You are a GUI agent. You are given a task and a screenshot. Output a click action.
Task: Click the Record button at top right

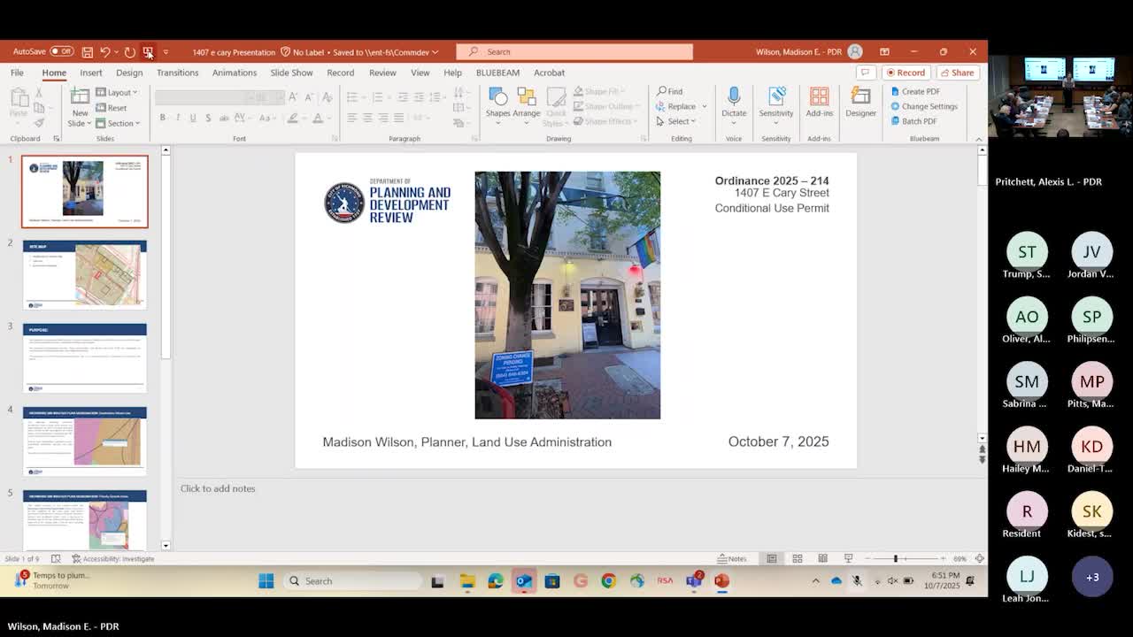(x=906, y=73)
